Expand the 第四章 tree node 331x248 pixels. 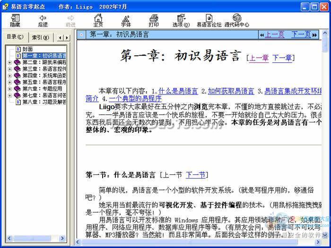tap(9, 76)
